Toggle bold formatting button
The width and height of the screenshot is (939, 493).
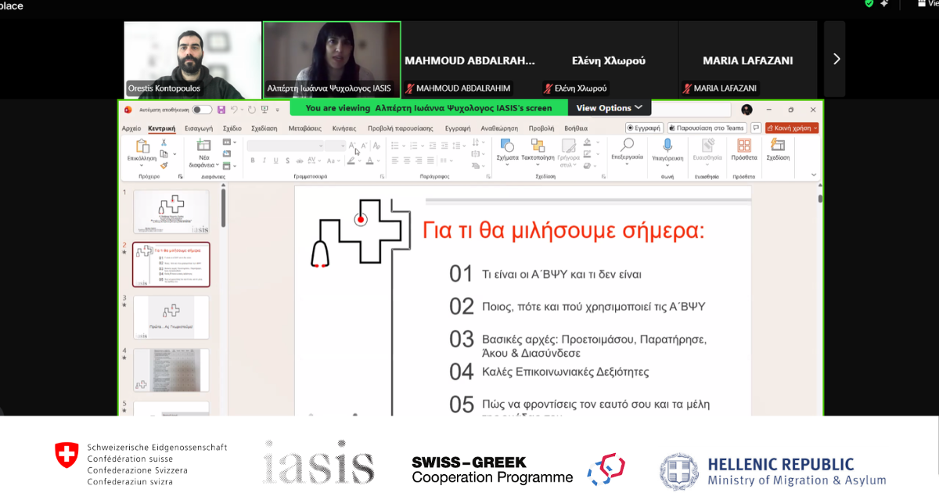[253, 160]
